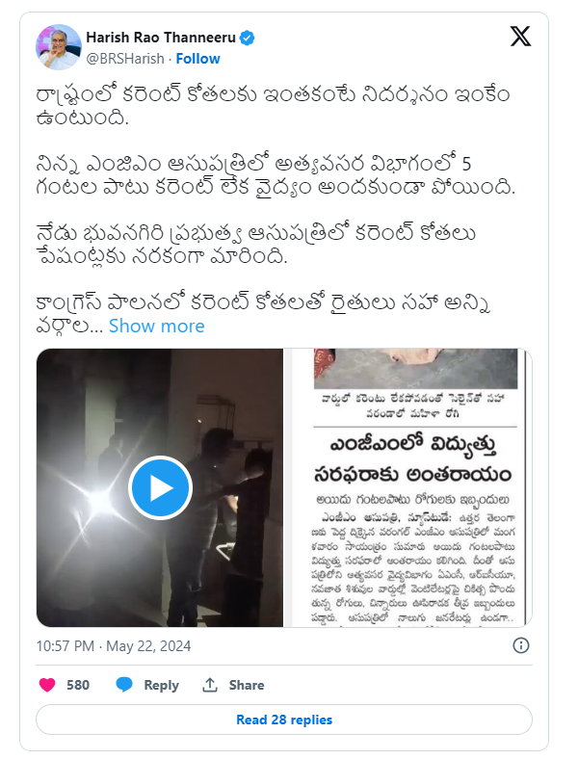Follow @BRSHarish account
The image size is (578, 759).
click(x=197, y=59)
